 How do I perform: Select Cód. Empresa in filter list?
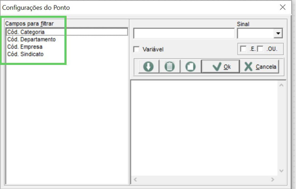67,47
